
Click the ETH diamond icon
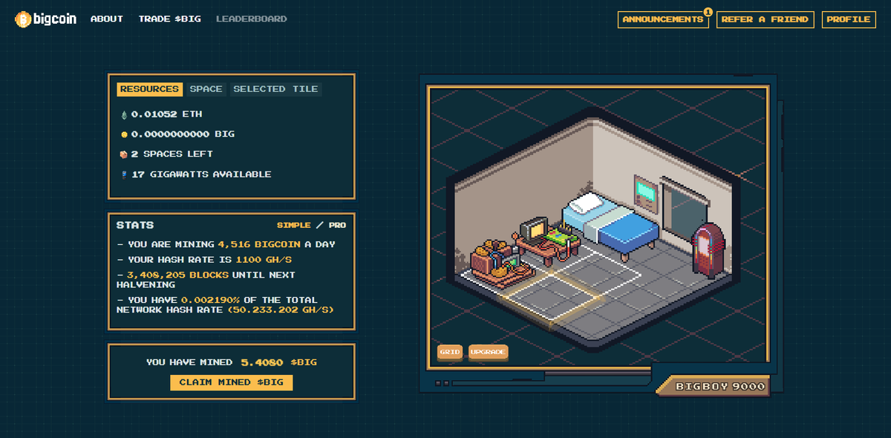point(124,114)
